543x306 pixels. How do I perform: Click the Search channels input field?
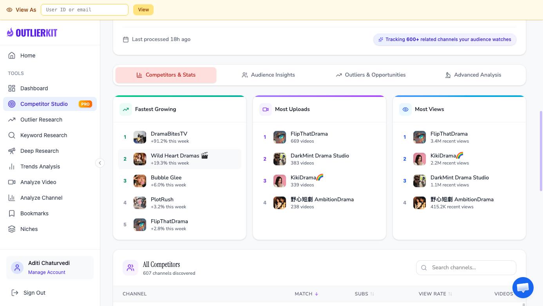(x=466, y=267)
